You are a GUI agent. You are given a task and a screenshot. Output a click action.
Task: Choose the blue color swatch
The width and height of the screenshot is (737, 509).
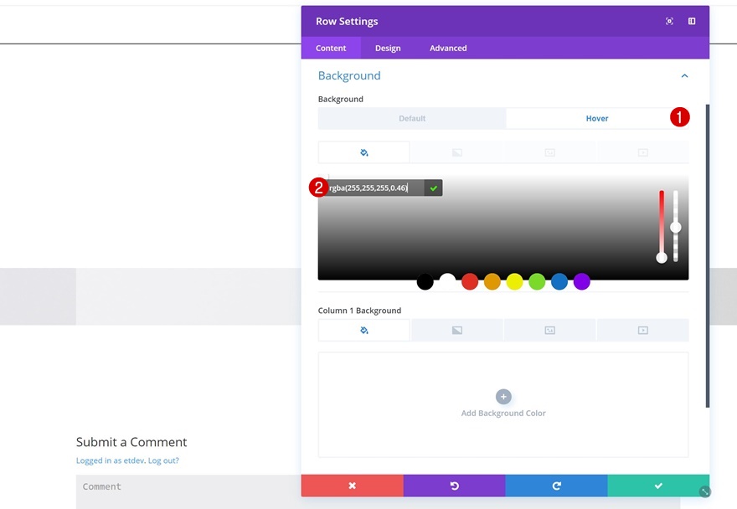559,282
